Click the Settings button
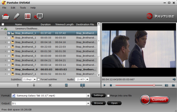Viewport: 177px width, 112px height. click(x=99, y=95)
